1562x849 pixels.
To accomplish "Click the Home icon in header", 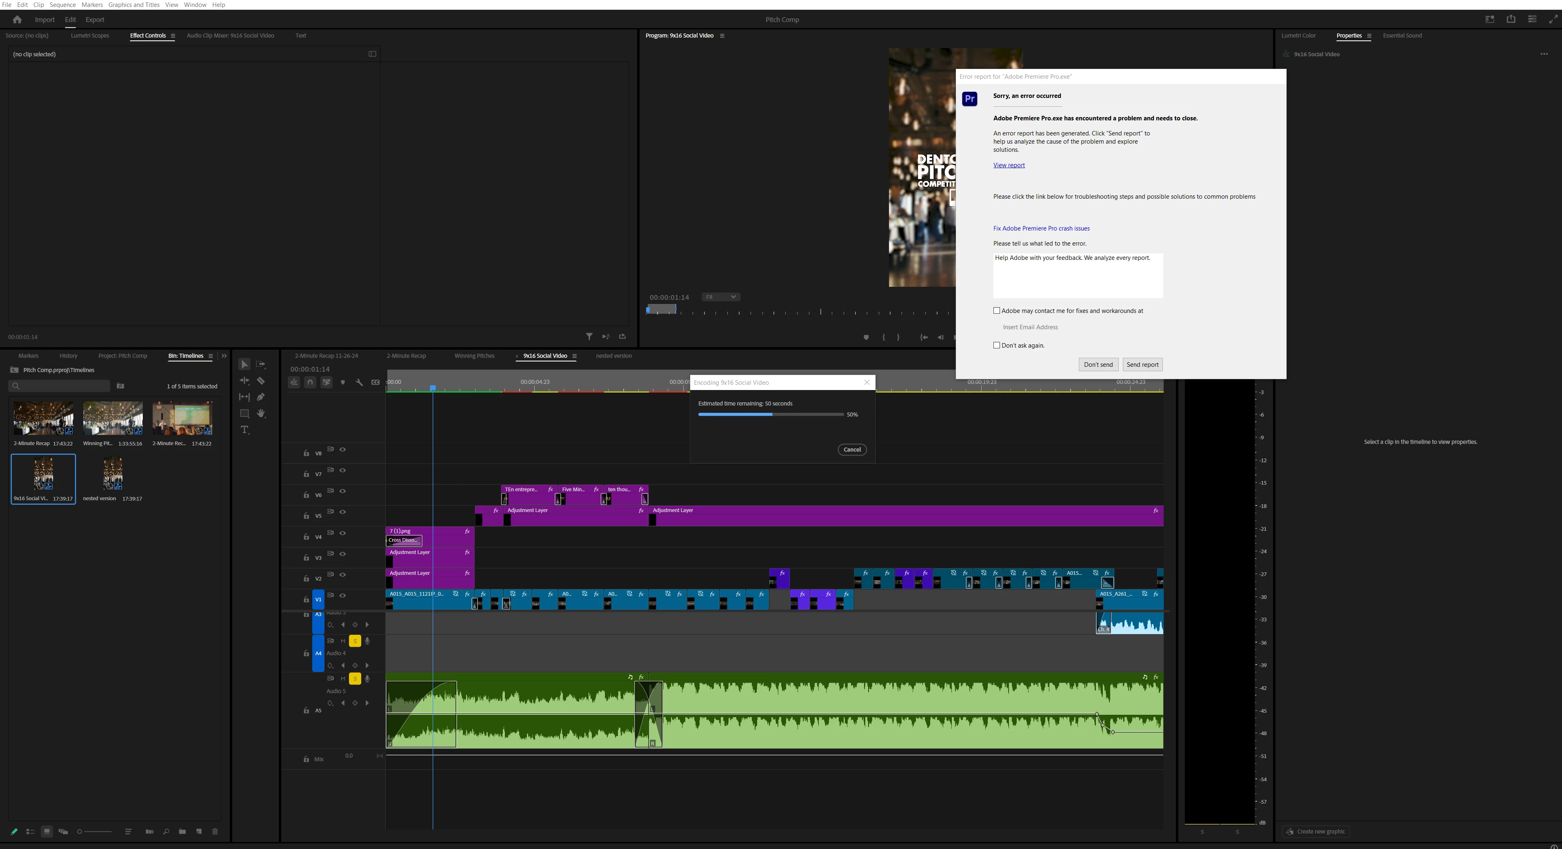I will click(17, 20).
